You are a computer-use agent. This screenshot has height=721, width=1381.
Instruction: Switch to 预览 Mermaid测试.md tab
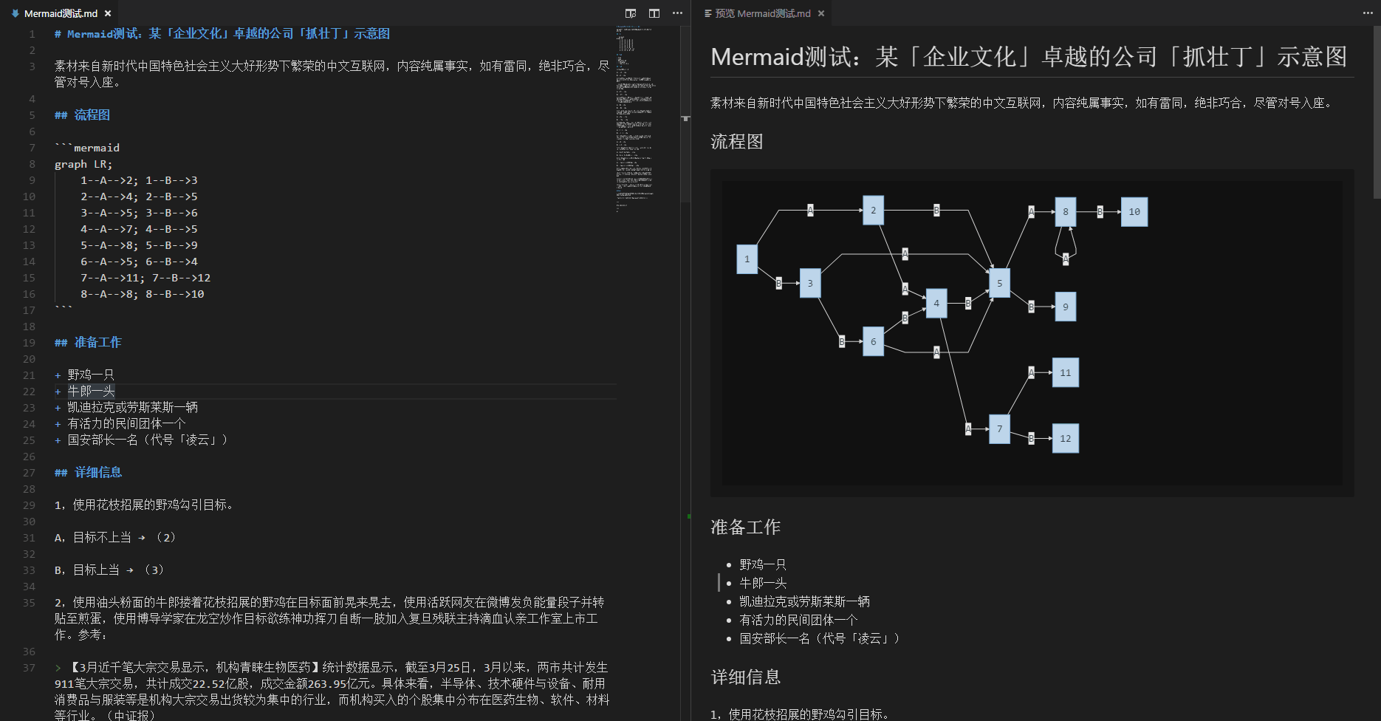point(762,13)
